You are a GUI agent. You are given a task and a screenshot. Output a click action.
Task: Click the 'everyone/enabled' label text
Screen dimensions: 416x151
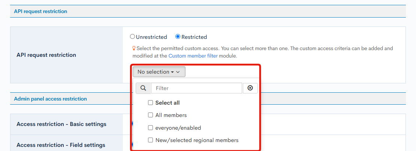tap(178, 128)
